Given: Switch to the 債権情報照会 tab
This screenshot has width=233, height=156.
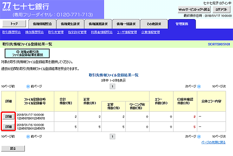Looking at the screenshot, I should tap(42, 24).
